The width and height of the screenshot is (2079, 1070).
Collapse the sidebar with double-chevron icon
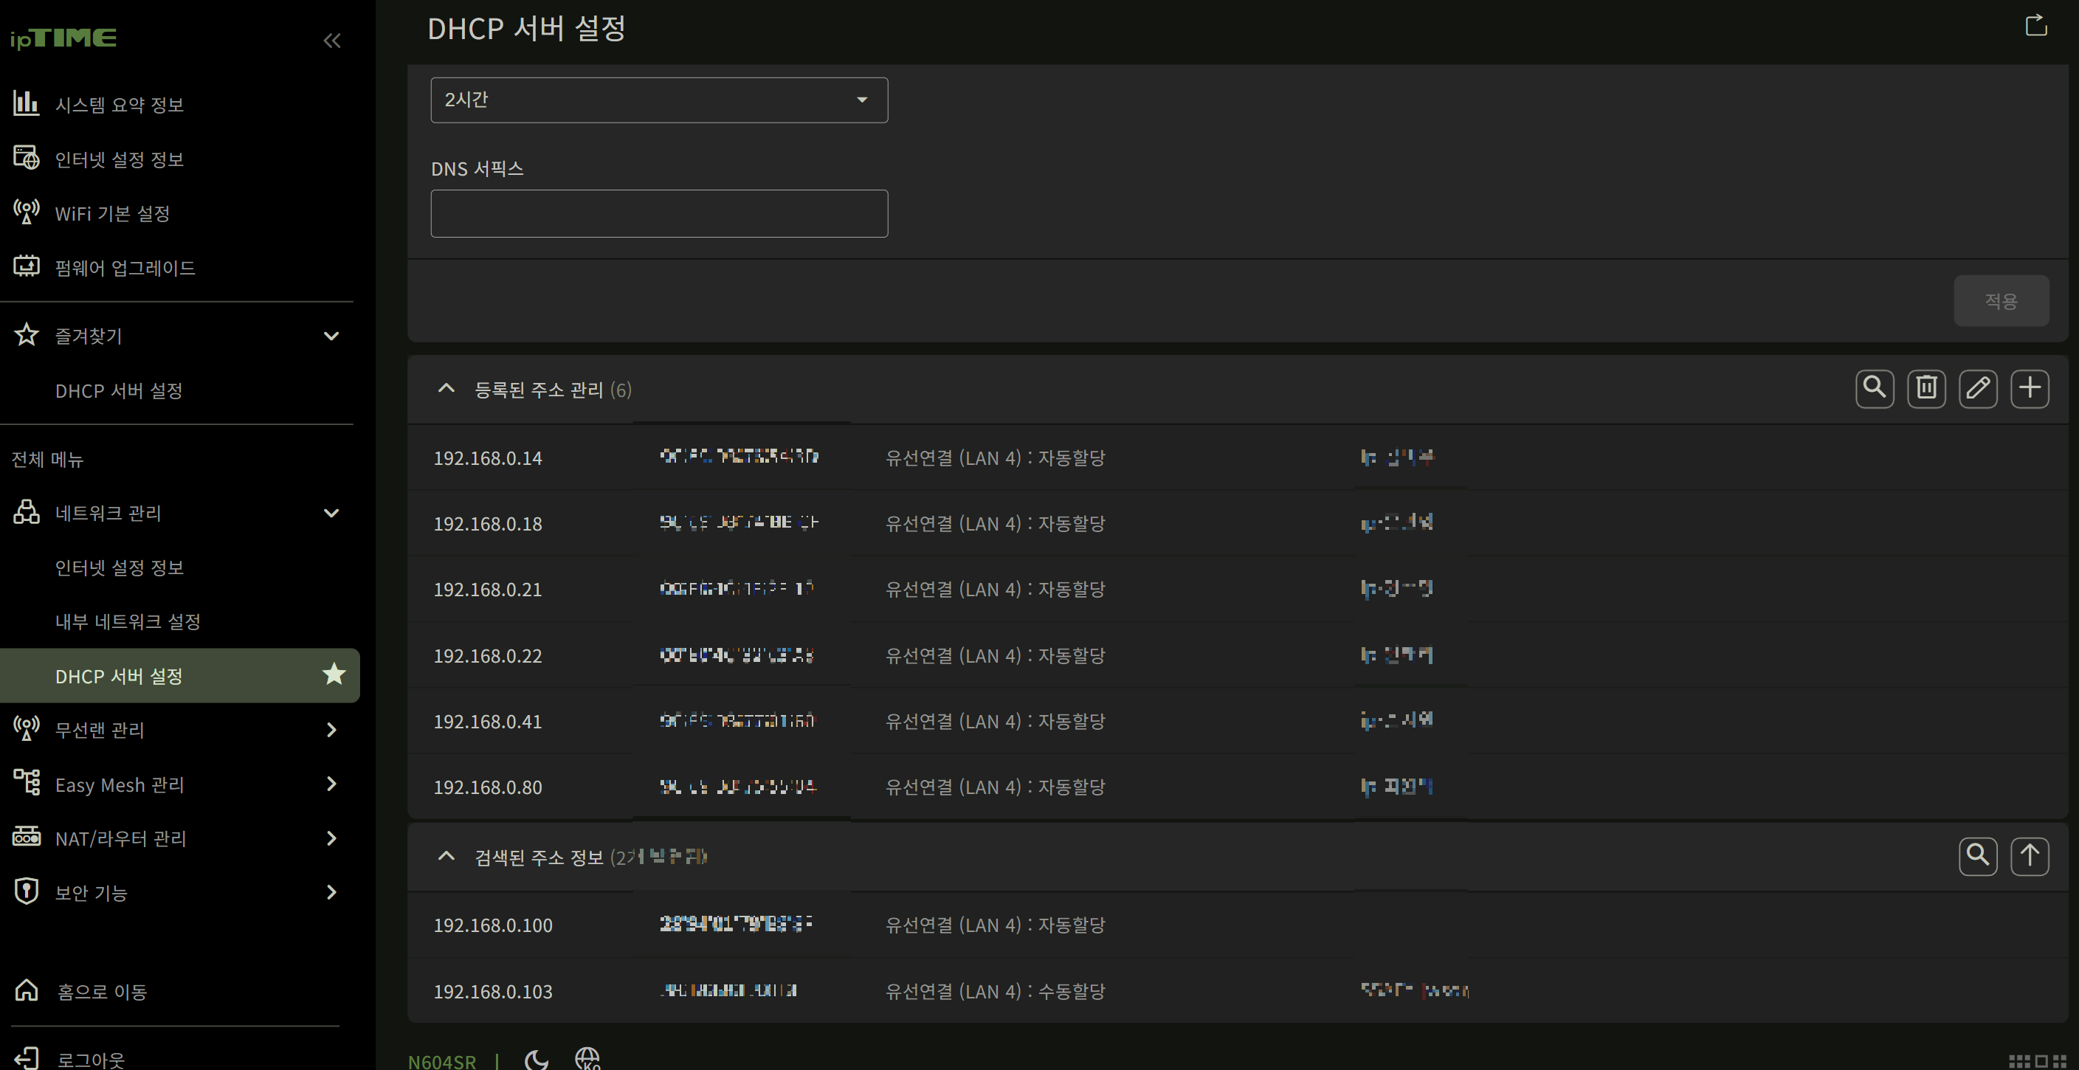tap(331, 41)
